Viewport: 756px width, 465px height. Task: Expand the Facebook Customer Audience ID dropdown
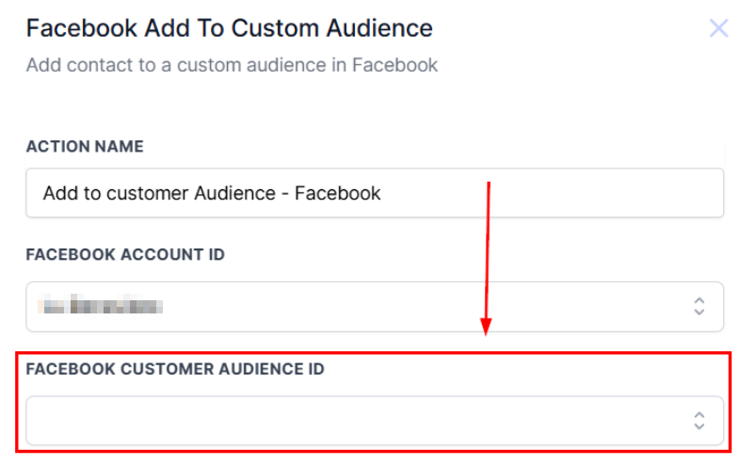[375, 420]
